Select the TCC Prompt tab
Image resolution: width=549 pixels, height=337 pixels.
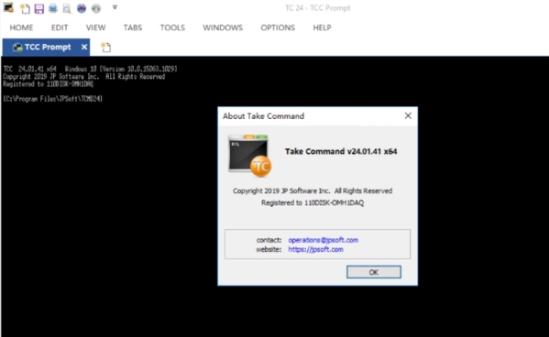pyautogui.click(x=46, y=47)
